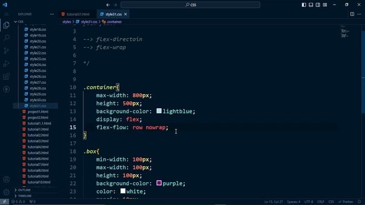
Task: Click the VS Code logo menu icon
Action: pos(5,5)
